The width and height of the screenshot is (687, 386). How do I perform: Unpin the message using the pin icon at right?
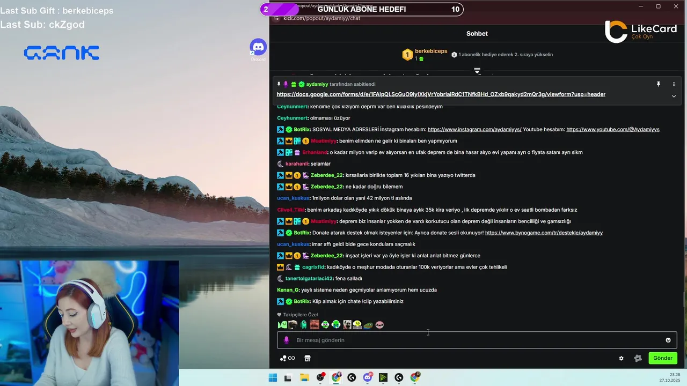point(658,84)
